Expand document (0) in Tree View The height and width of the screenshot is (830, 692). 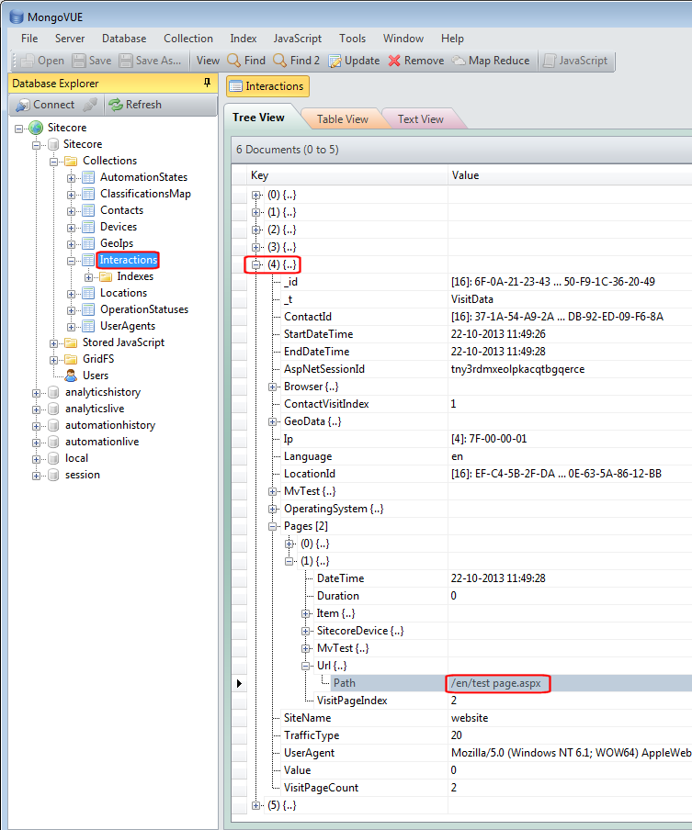(255, 195)
